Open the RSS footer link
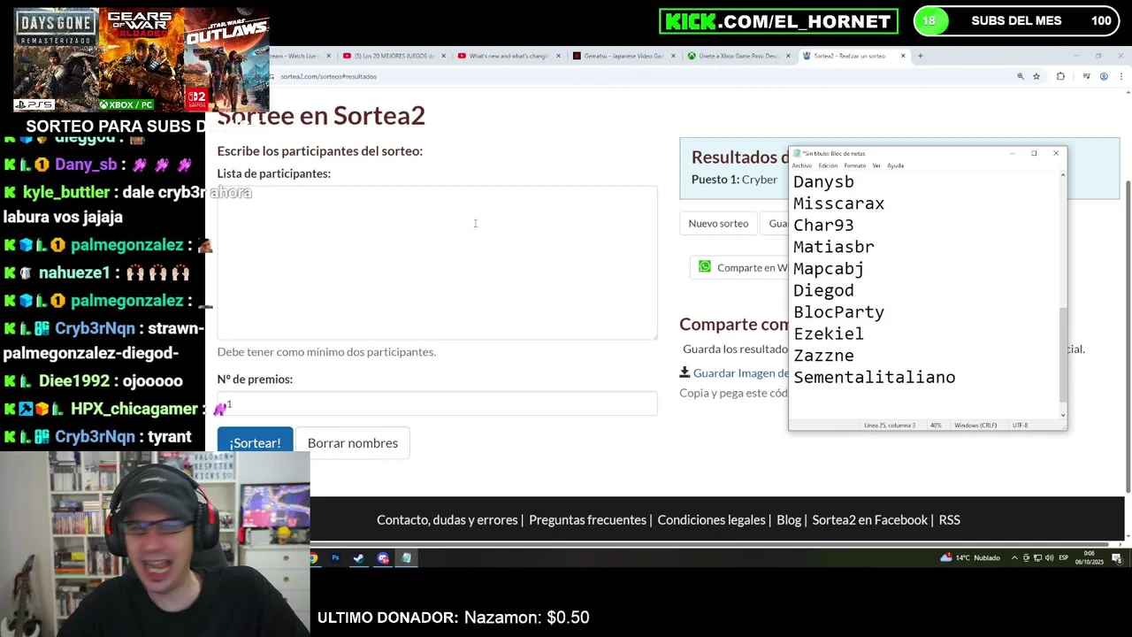The height and width of the screenshot is (637, 1132). click(x=949, y=519)
